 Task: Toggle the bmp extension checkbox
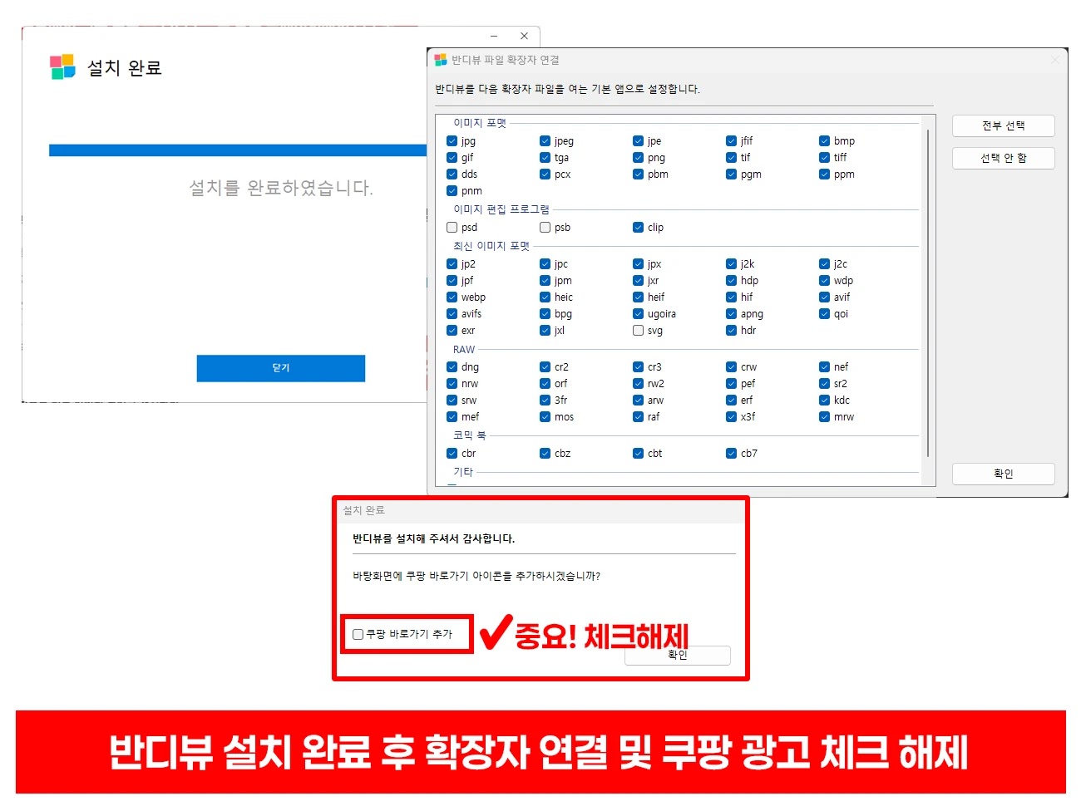pyautogui.click(x=825, y=141)
